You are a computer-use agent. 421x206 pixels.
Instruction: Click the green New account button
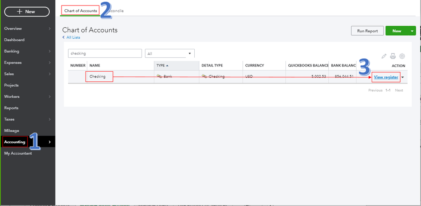point(397,31)
